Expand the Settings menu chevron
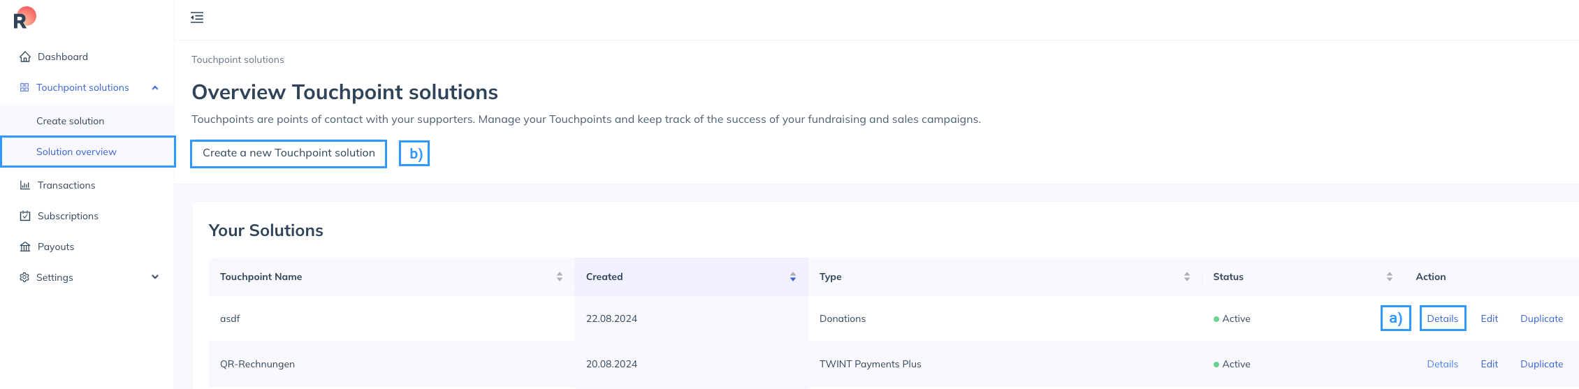This screenshot has width=1579, height=389. pyautogui.click(x=155, y=277)
